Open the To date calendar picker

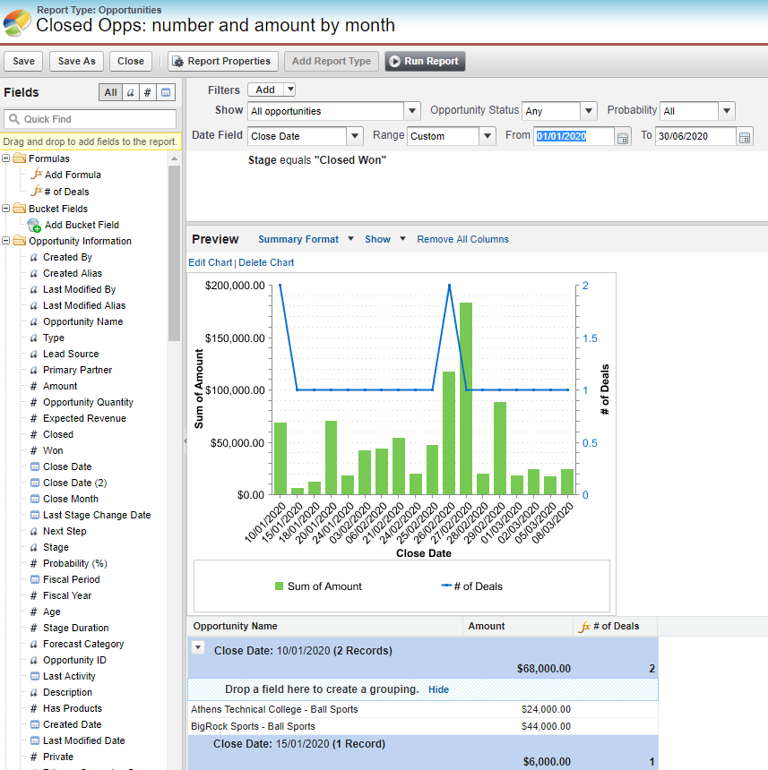[745, 137]
